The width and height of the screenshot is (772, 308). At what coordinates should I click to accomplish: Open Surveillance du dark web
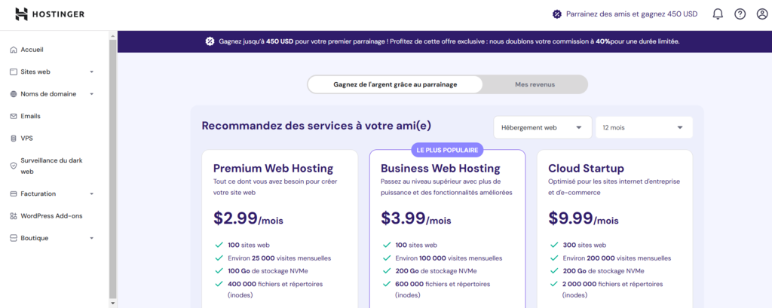52,166
